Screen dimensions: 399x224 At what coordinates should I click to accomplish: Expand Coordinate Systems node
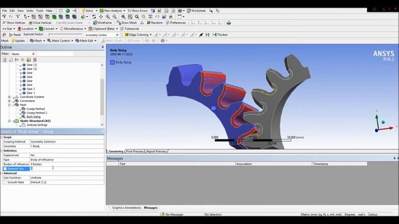(x=9, y=97)
